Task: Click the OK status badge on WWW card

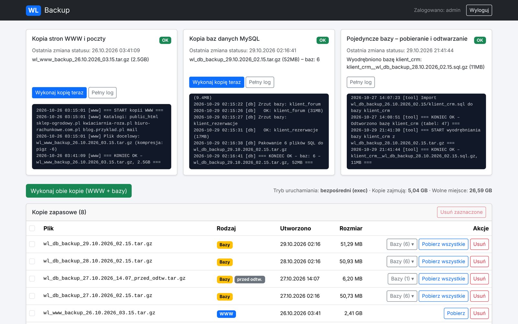Action: point(165,40)
